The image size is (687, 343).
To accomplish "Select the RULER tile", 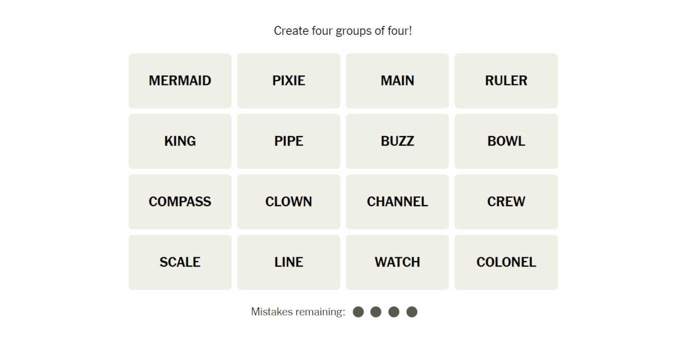I will pyautogui.click(x=506, y=81).
